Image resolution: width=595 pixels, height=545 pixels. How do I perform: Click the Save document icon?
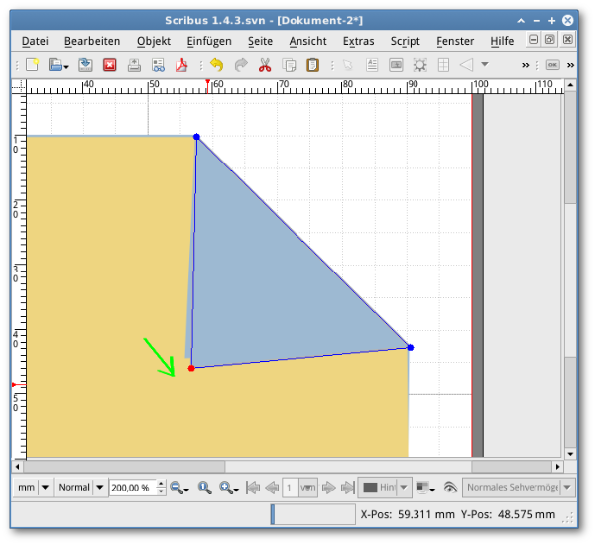tap(85, 65)
